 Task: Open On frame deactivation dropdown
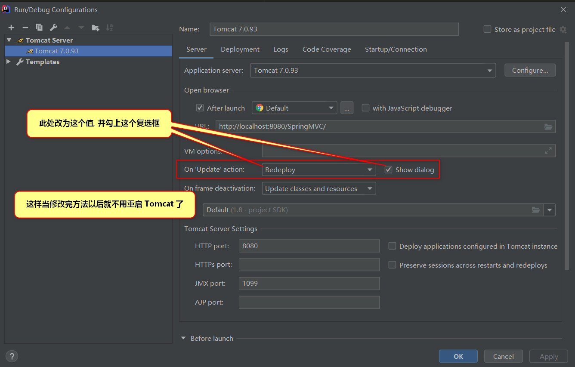(x=318, y=188)
